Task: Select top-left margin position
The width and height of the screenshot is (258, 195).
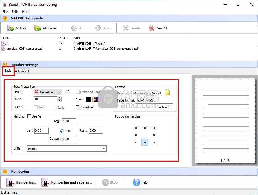Action: [136, 128]
